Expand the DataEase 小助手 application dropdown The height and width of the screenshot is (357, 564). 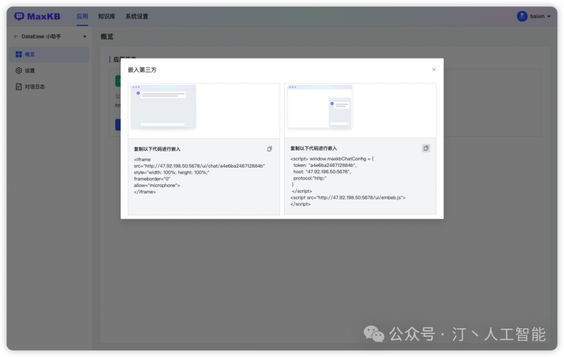[85, 37]
